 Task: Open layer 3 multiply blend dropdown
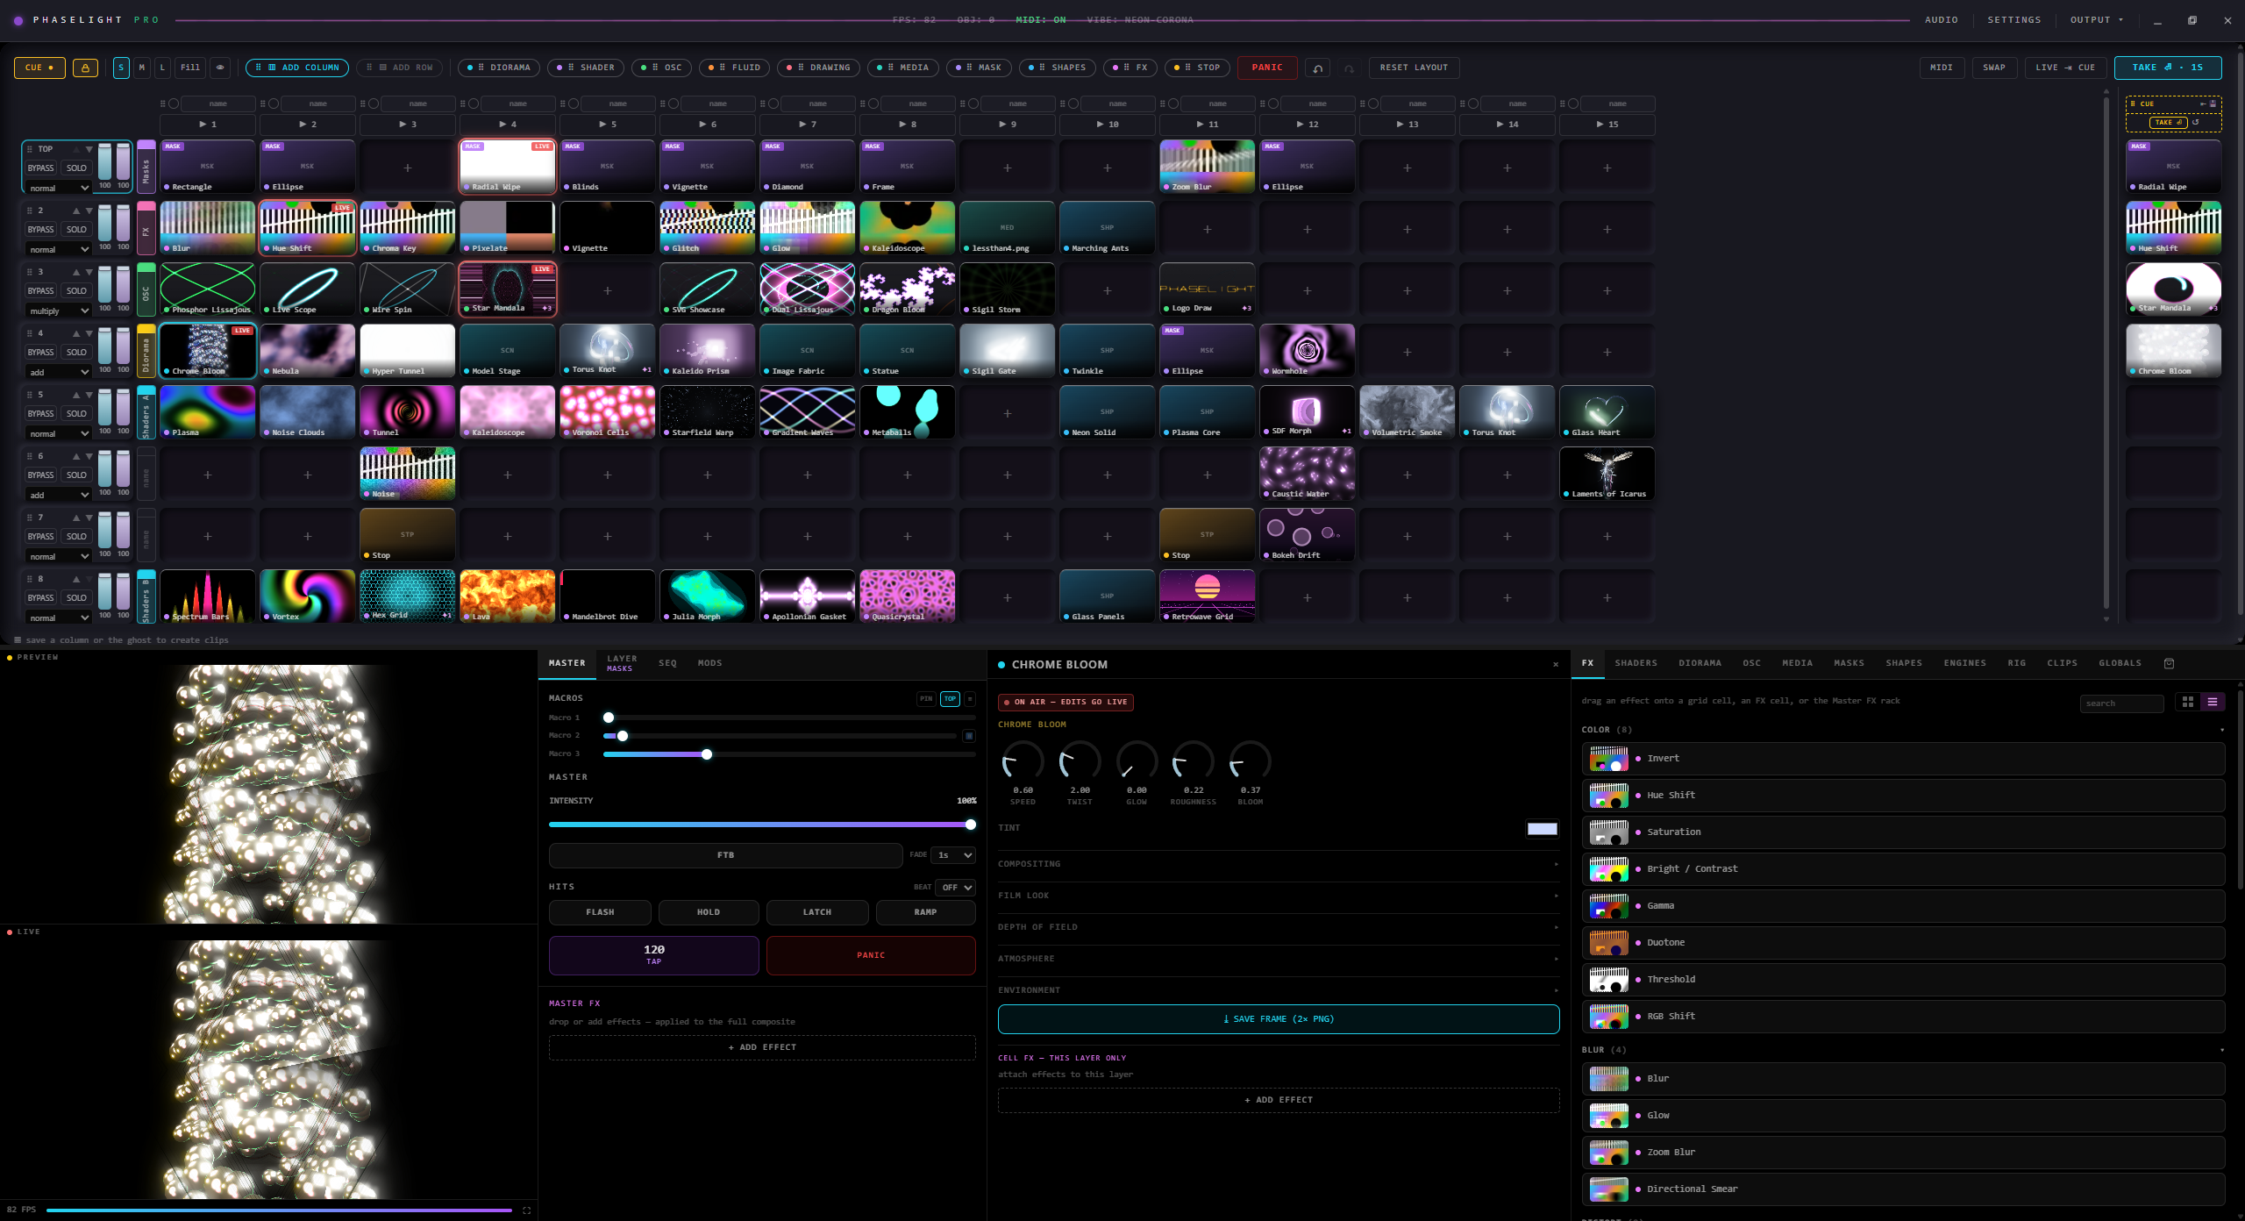point(58,311)
